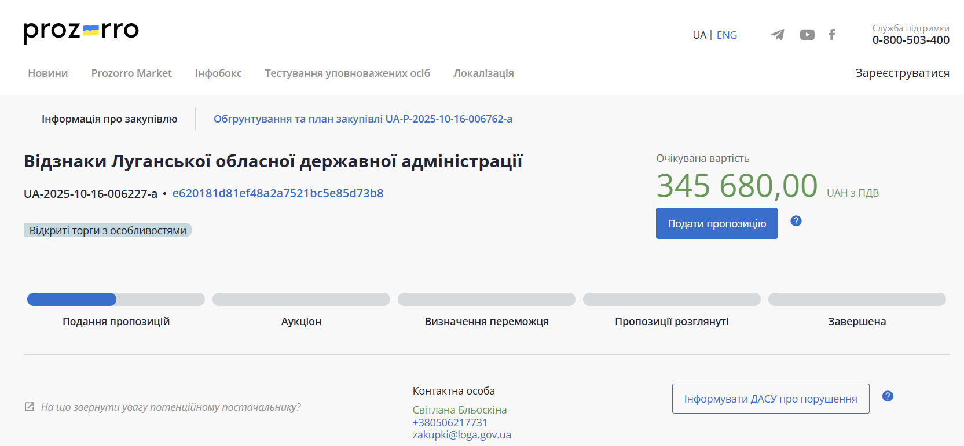
Task: Open the Telegram channel icon
Action: pos(778,35)
